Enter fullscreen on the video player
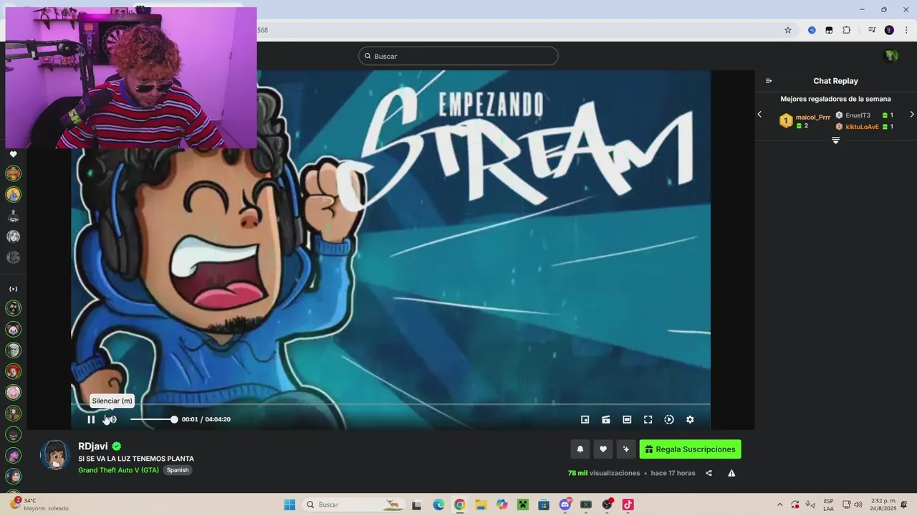The height and width of the screenshot is (516, 917). tap(648, 419)
